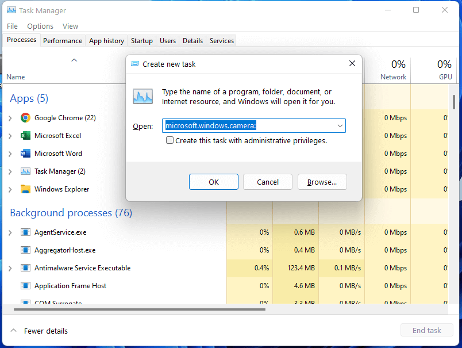Click the AggregatorHost.exe process icon
Screen dimensions: 462x348
pyautogui.click(x=25, y=250)
